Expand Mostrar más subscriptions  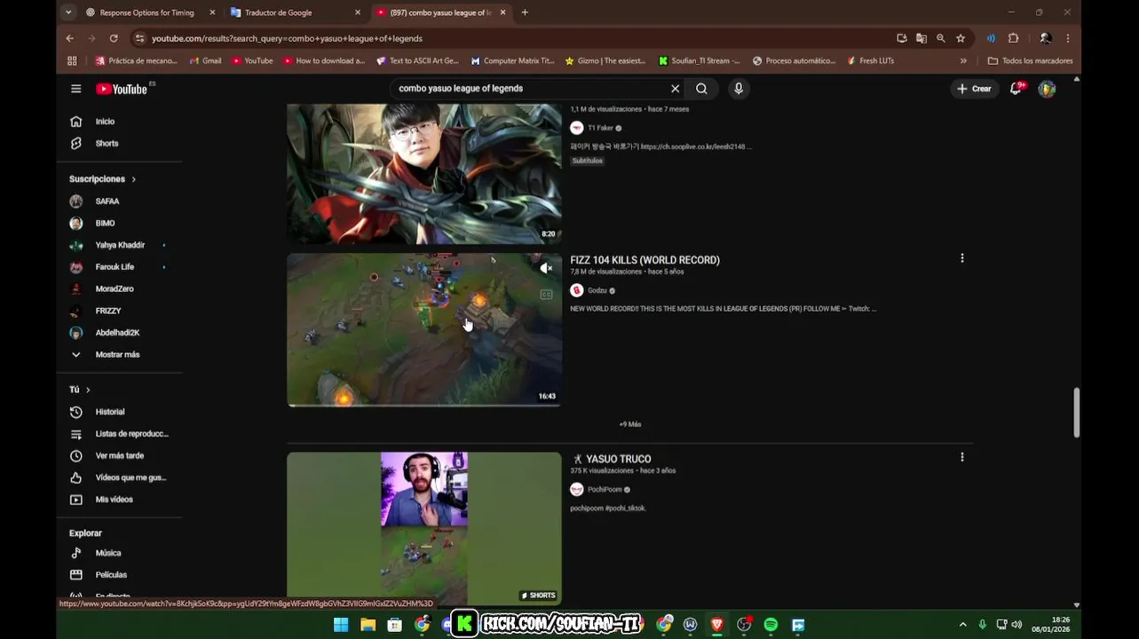point(119,354)
